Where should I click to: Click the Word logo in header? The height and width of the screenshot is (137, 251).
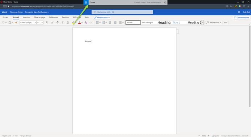pos(4,12)
